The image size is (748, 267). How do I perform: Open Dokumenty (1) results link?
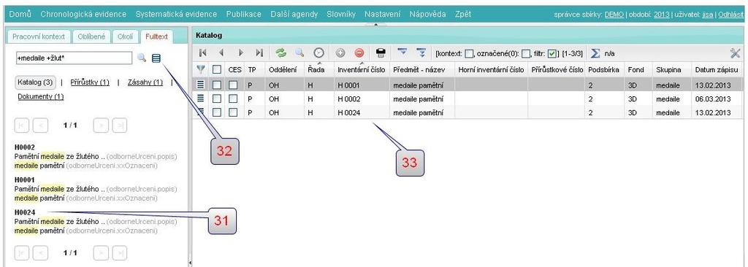click(41, 96)
